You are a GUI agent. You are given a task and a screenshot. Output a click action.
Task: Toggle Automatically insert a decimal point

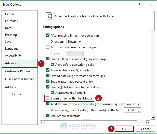pyautogui.click(x=48, y=47)
